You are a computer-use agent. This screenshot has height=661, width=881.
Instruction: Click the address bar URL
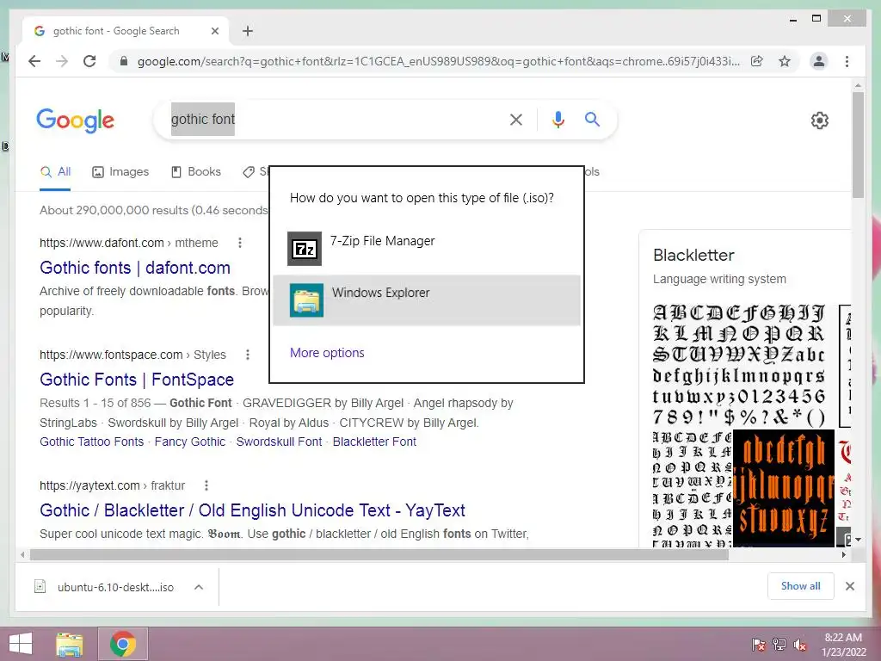click(x=438, y=61)
